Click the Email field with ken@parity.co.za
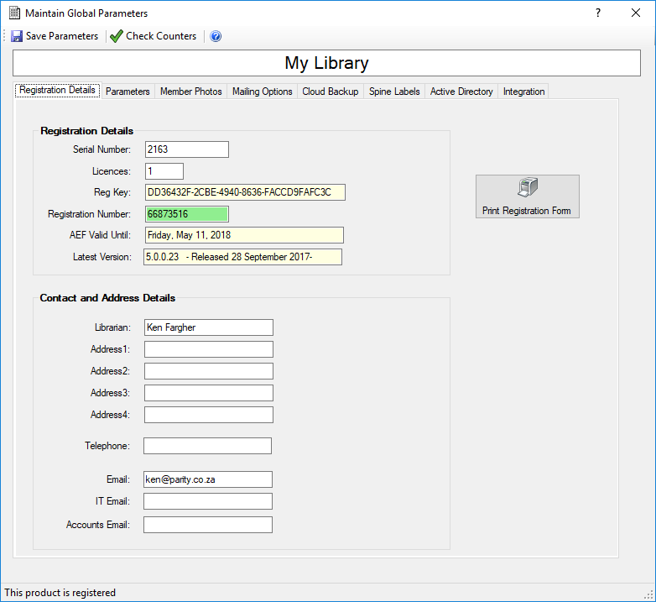 click(208, 479)
